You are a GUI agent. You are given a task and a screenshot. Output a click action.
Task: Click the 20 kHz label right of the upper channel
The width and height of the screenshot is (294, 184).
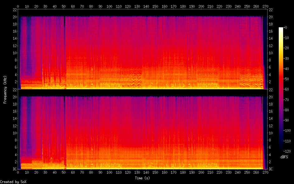coord(271,17)
